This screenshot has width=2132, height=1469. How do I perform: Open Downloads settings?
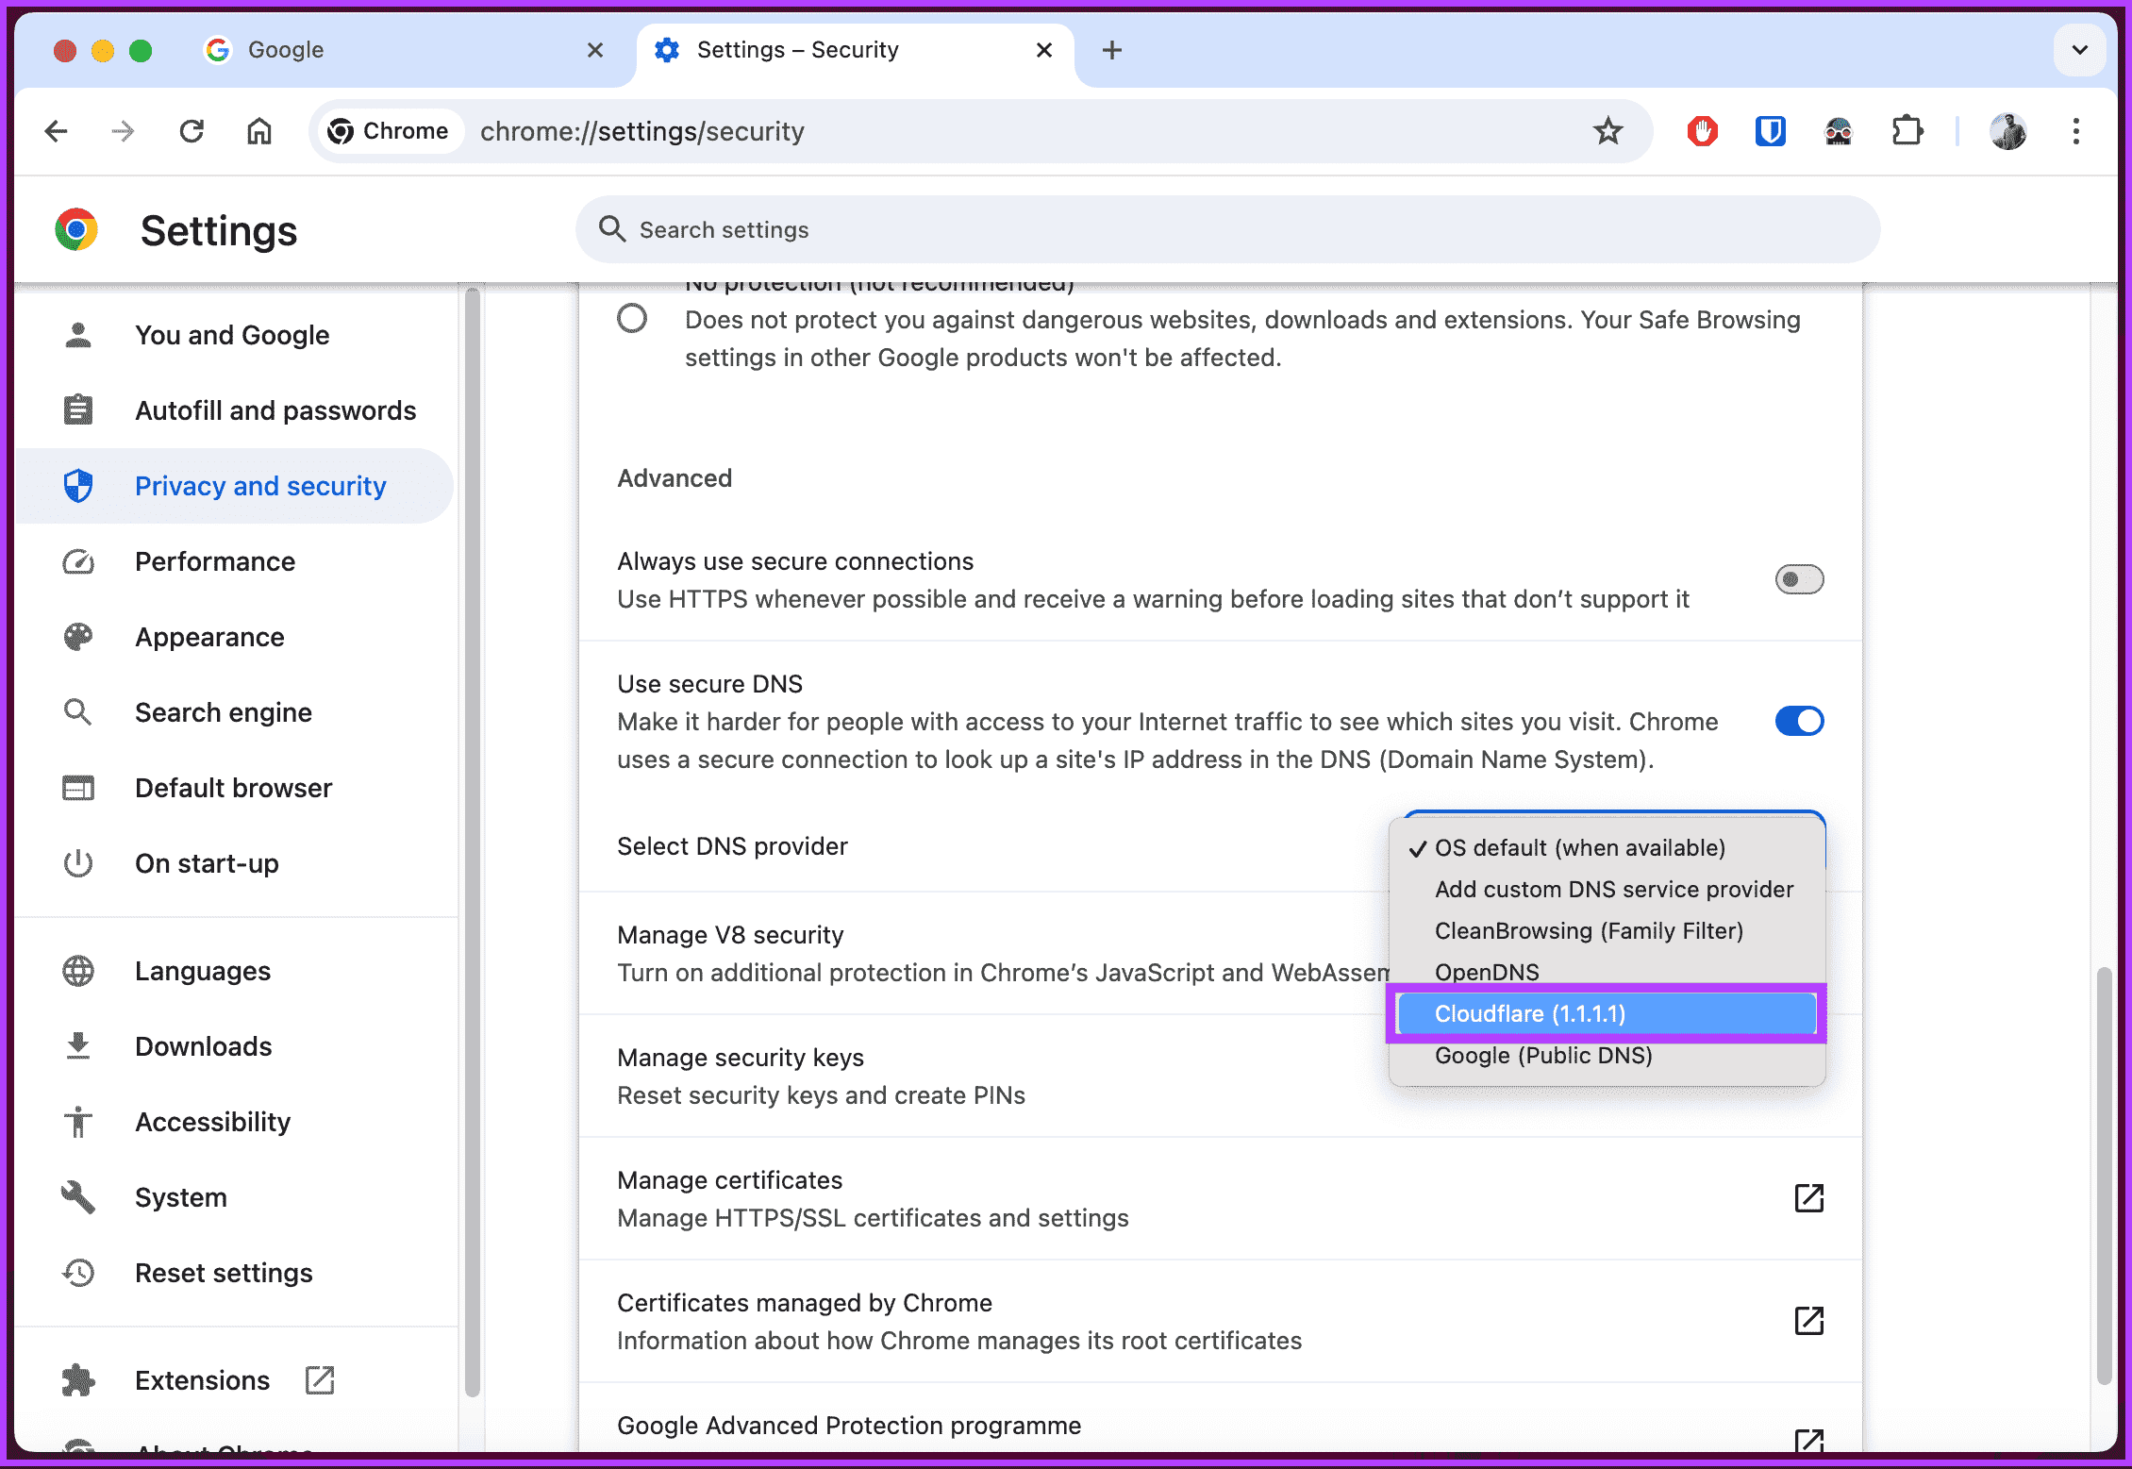click(236, 1046)
